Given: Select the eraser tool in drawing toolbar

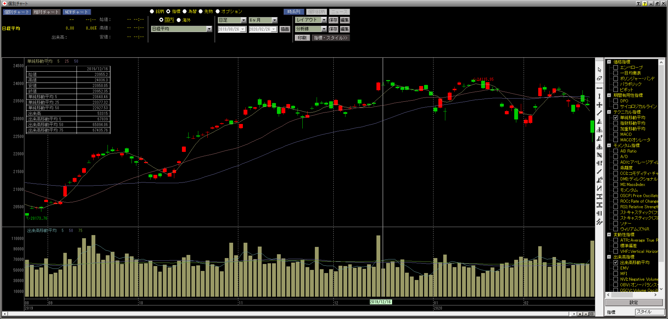Looking at the screenshot, I should [x=599, y=78].
